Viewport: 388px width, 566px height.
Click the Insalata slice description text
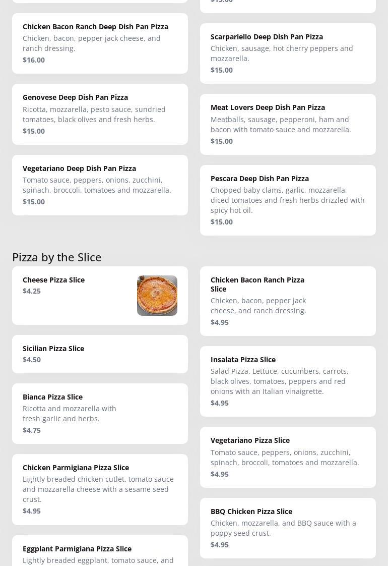(280, 381)
